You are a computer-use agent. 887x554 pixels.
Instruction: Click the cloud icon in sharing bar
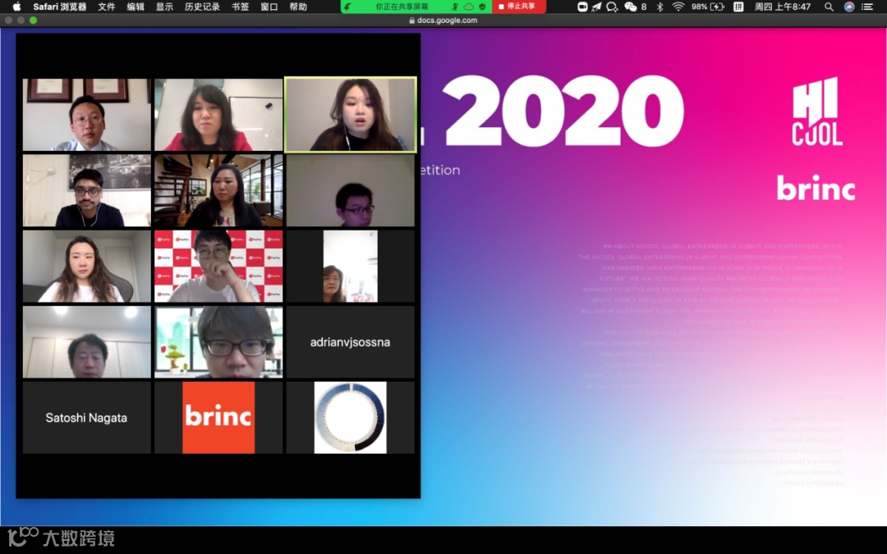click(468, 7)
